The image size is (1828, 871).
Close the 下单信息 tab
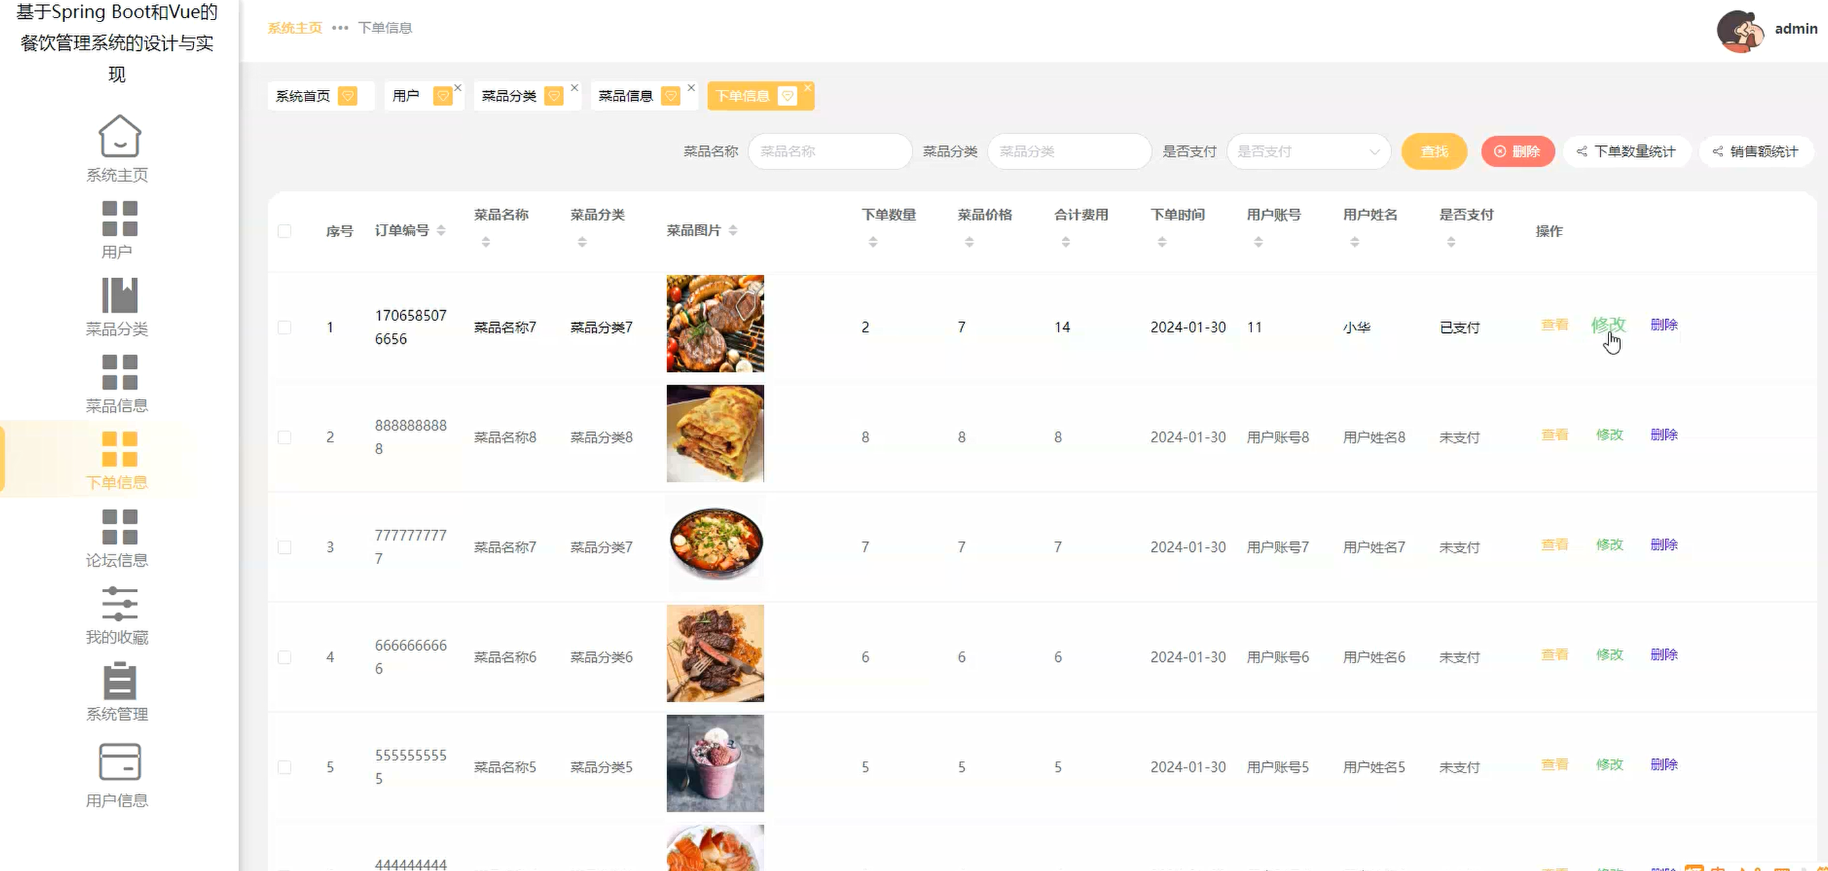click(x=808, y=88)
